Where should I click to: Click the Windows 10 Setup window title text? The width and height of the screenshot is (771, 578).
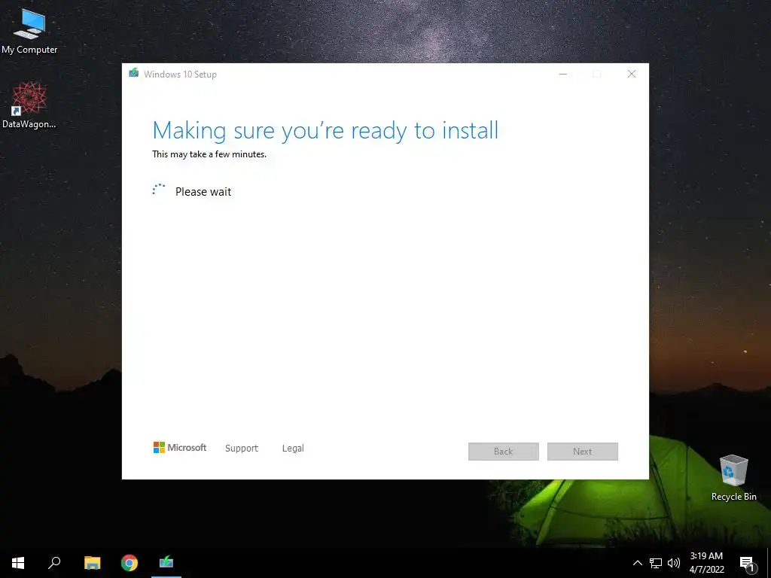click(180, 75)
